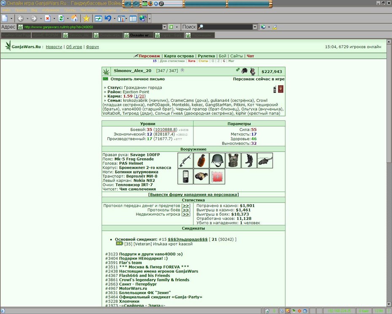The image size is (392, 314).
Task: Switch to the Maxthon Start Page tab
Action: (x=16, y=35)
